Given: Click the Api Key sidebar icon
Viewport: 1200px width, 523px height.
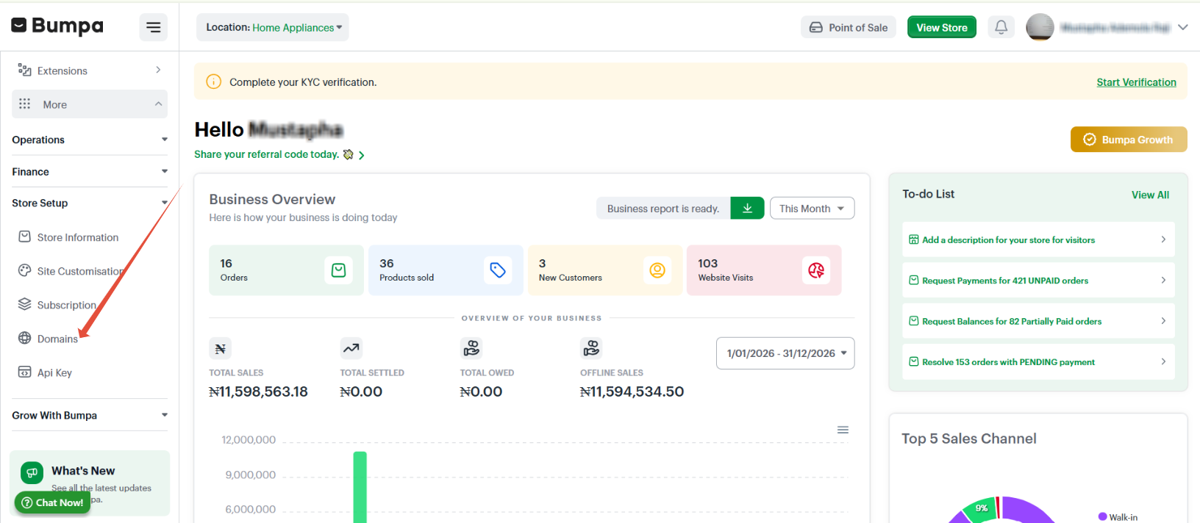Looking at the screenshot, I should pyautogui.click(x=25, y=372).
